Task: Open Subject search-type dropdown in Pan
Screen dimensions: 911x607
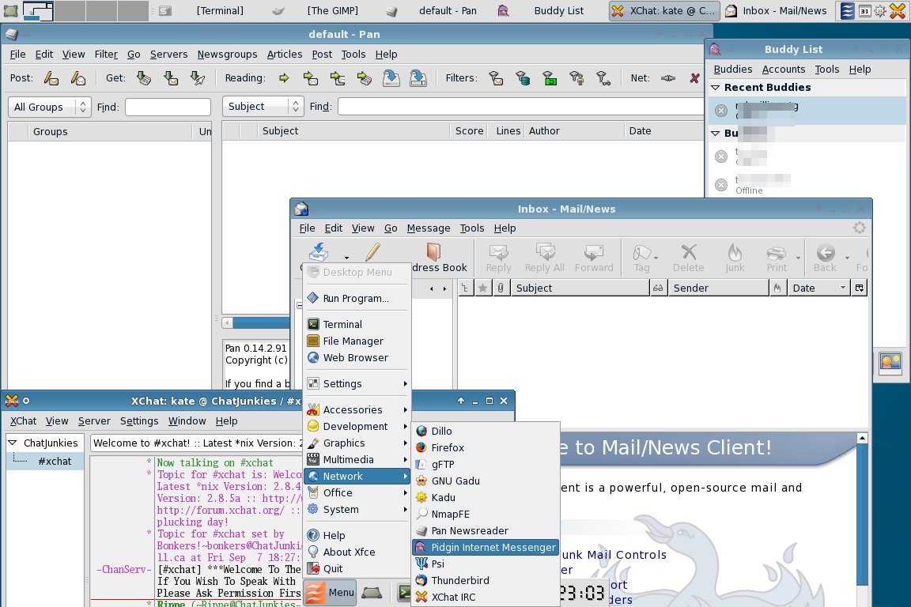Action: 263,106
